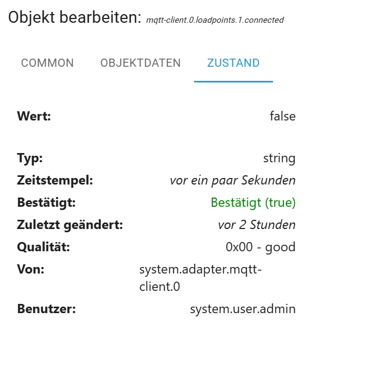Click the 'Objekt bearbeiten' dialog title
This screenshot has height=375, width=366.
(75, 17)
